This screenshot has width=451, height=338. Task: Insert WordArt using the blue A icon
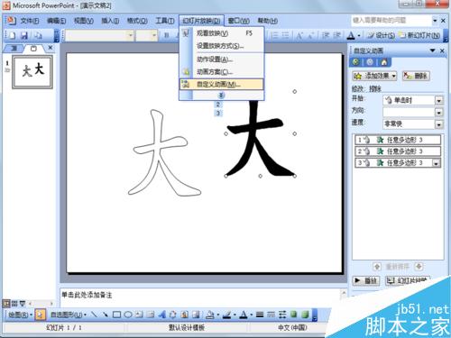click(161, 315)
